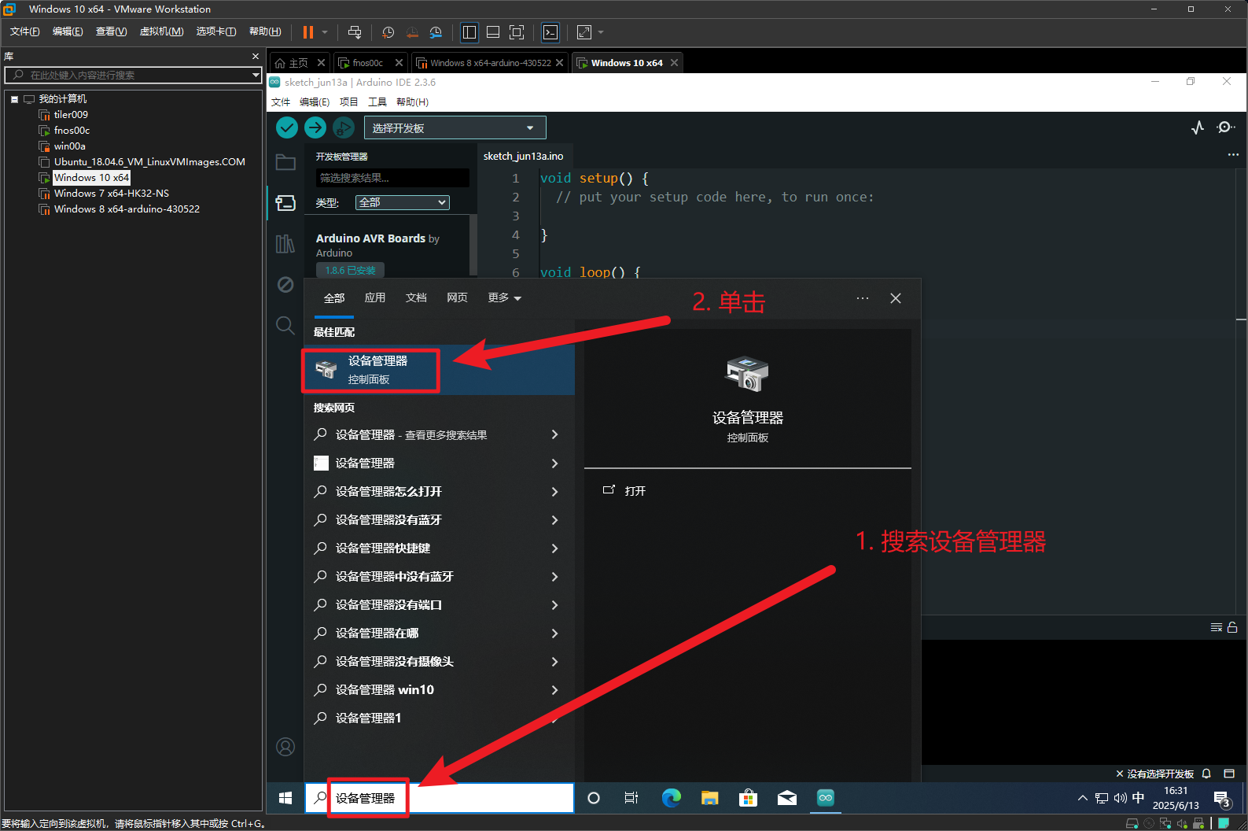
Task: Click the Arduino notifications bell icon
Action: pyautogui.click(x=1206, y=774)
